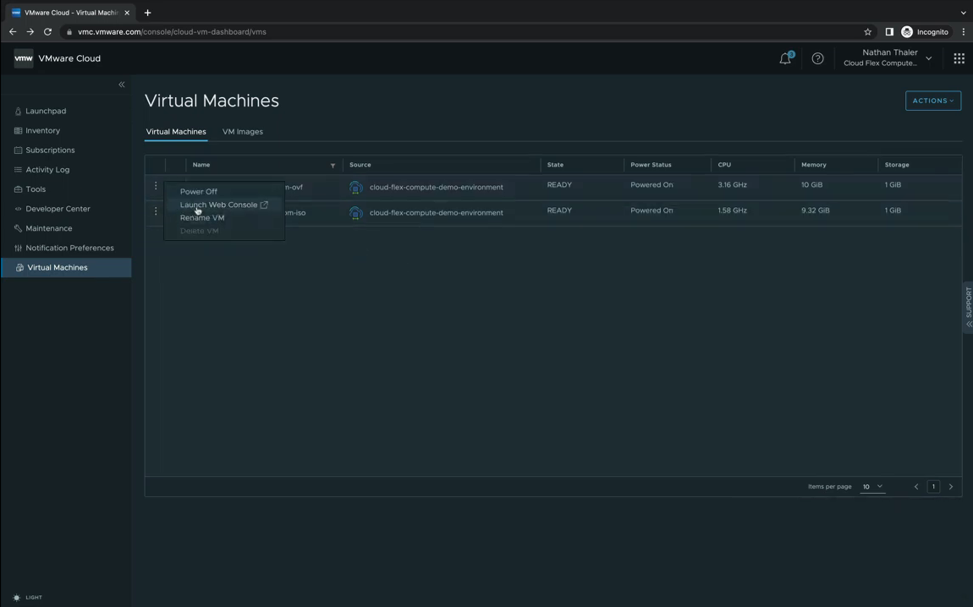The image size is (973, 607).
Task: Open Tools in sidebar
Action: [36, 189]
